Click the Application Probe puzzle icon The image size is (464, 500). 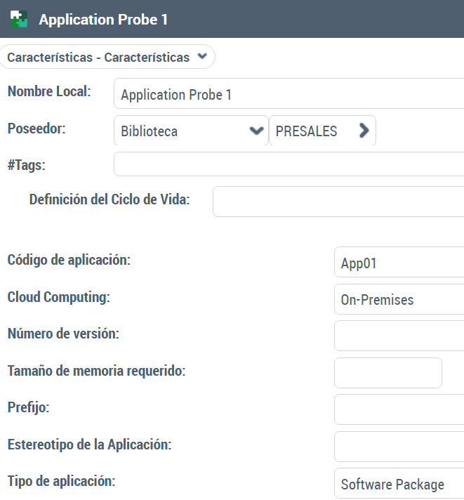coord(19,19)
